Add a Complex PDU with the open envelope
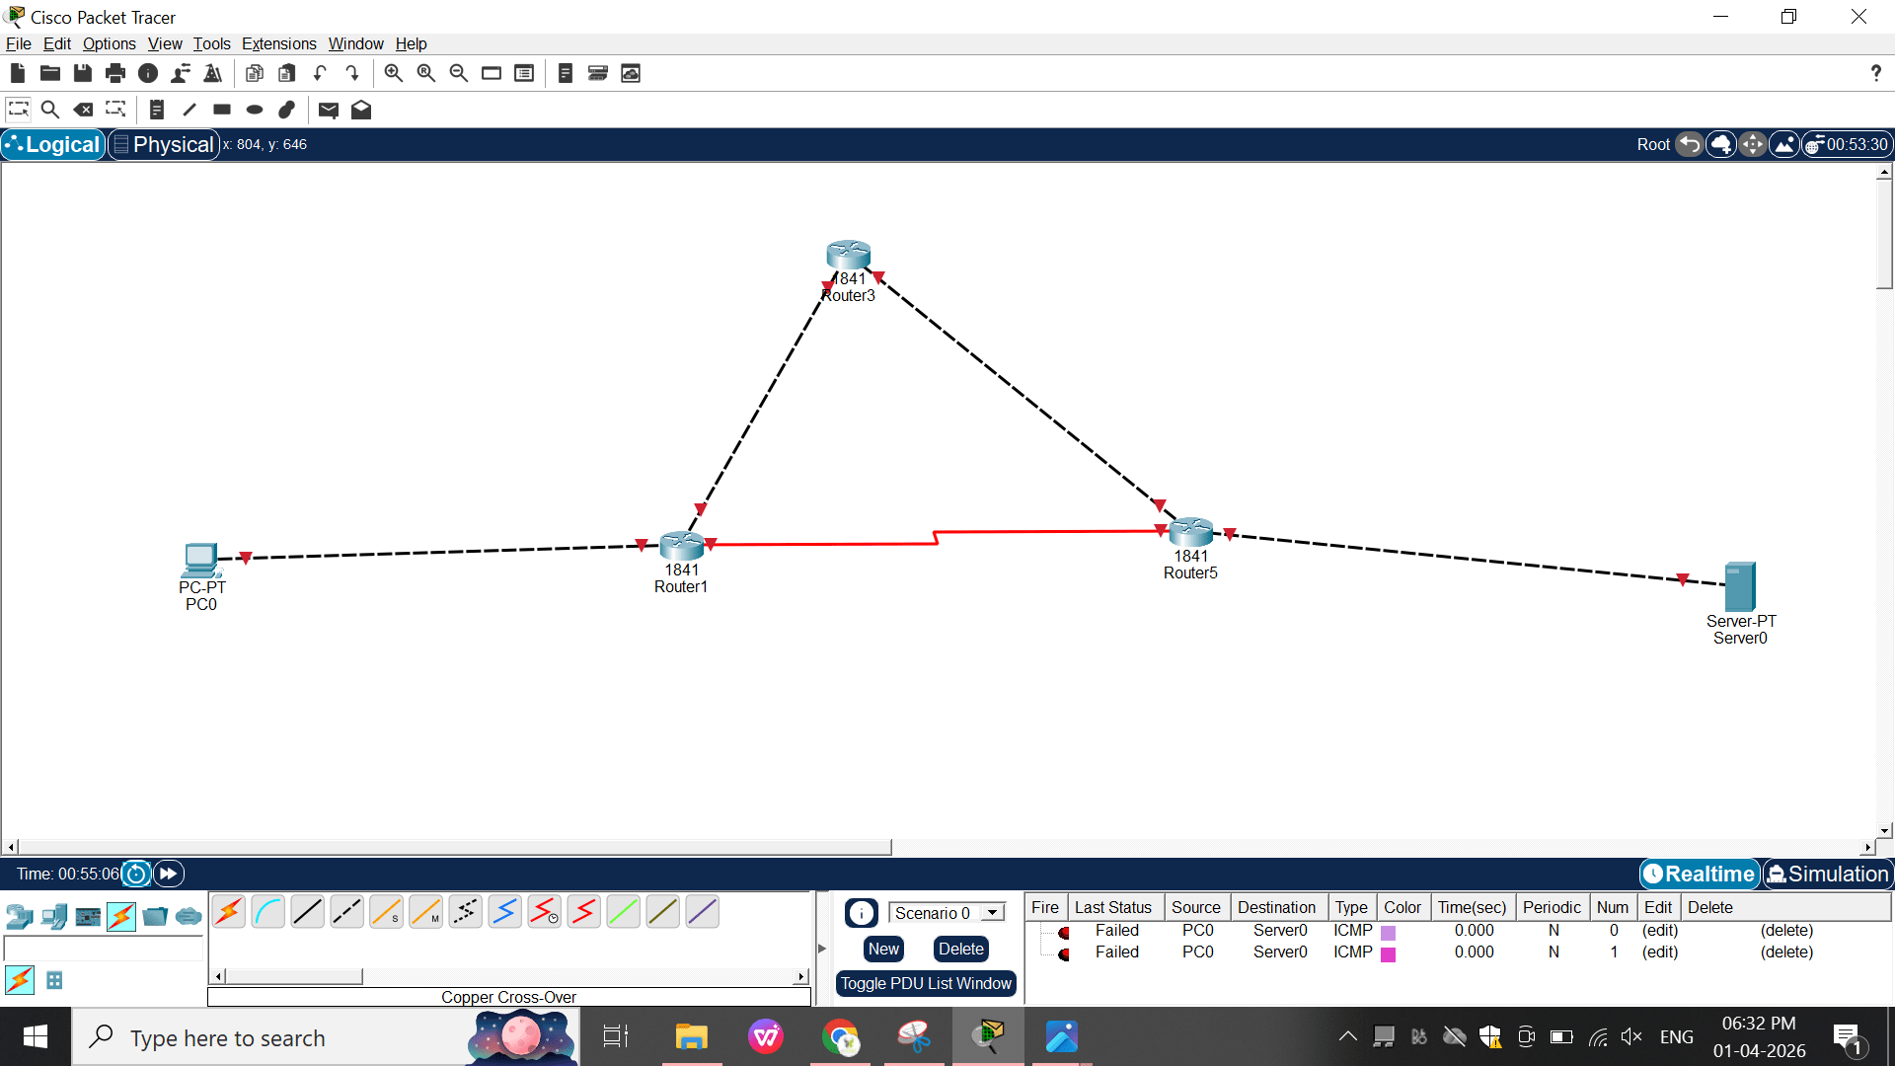 [x=361, y=110]
